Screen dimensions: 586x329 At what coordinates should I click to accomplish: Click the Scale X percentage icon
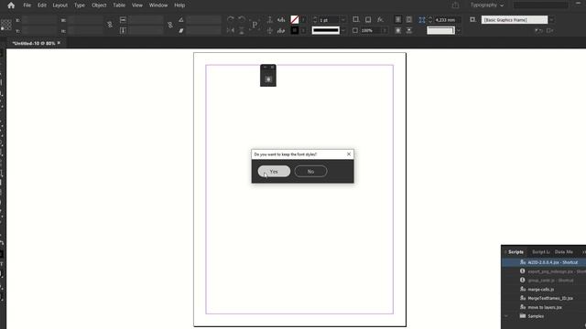point(123,20)
